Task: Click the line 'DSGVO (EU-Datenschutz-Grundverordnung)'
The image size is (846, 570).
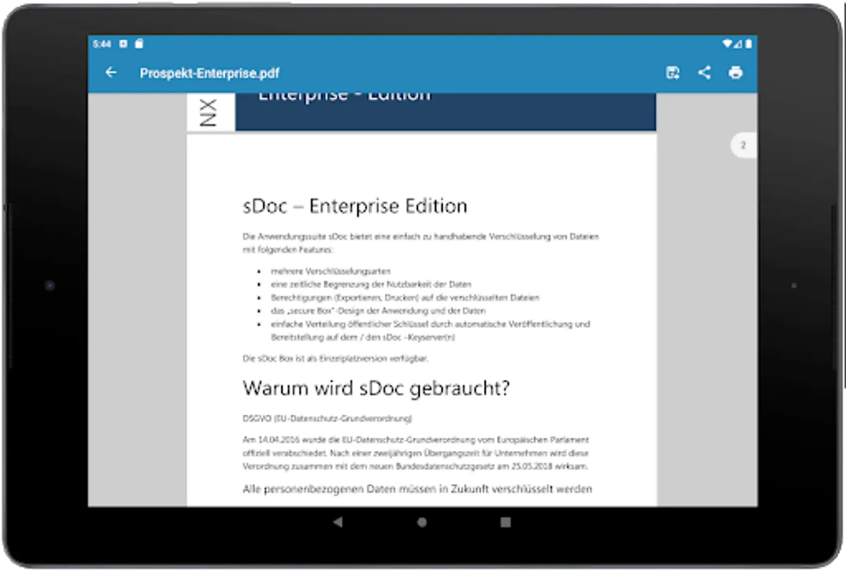Action: (327, 419)
